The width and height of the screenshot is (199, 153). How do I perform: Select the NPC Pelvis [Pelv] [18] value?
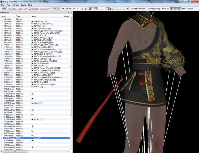tap(43, 40)
